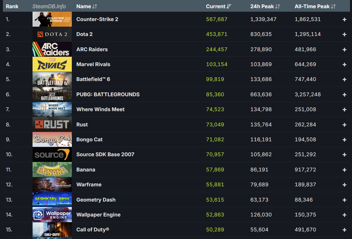Expand the Bongo Cat row plus icon
Viewport: 352px width, 239px height.
click(x=344, y=140)
